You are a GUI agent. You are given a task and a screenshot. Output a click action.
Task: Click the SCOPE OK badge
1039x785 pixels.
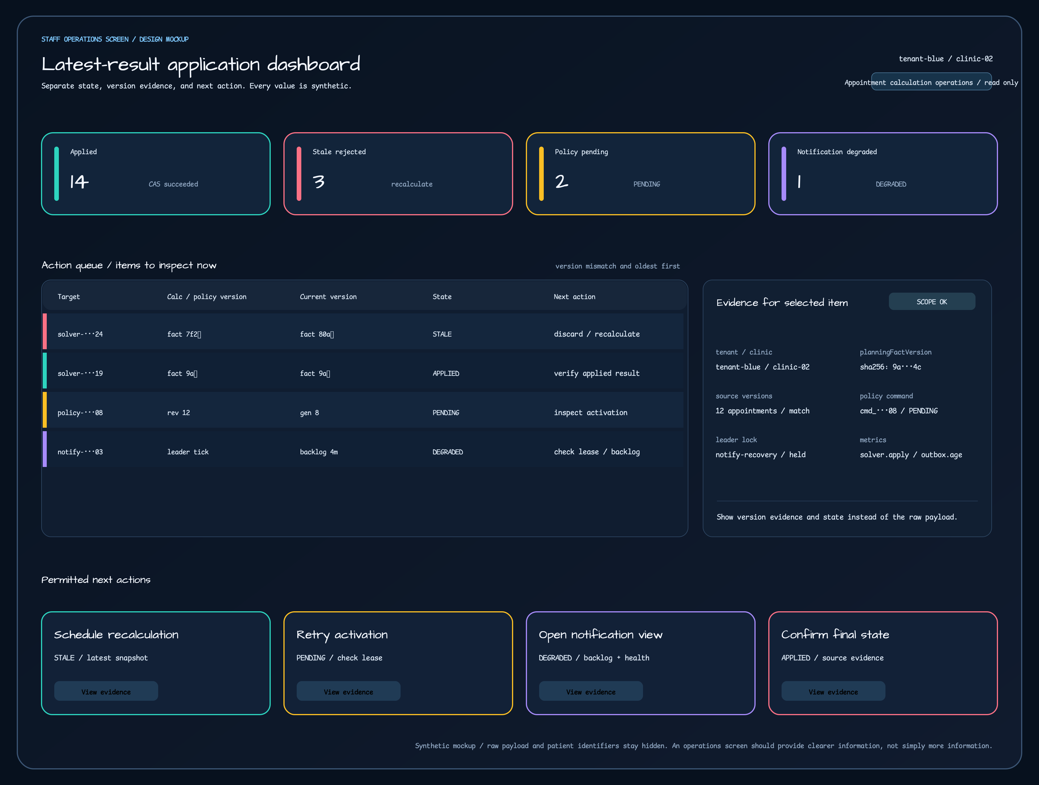click(932, 302)
